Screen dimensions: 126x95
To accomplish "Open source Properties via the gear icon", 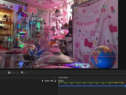I will [x=9, y=73].
